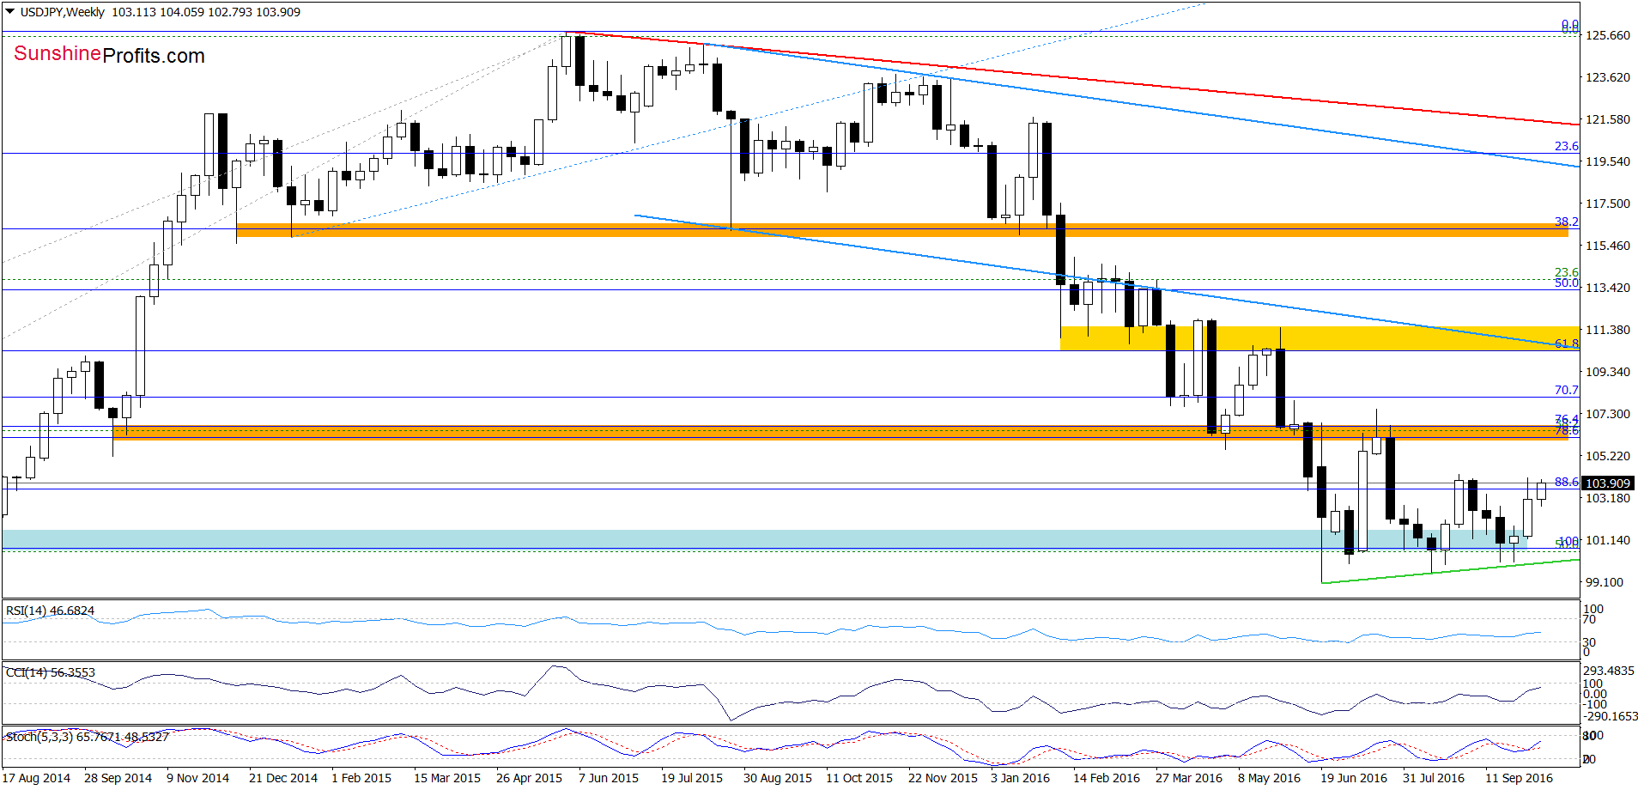The height and width of the screenshot is (790, 1638).
Task: Select the green 23.6 Fibonacci label
Action: (1566, 272)
